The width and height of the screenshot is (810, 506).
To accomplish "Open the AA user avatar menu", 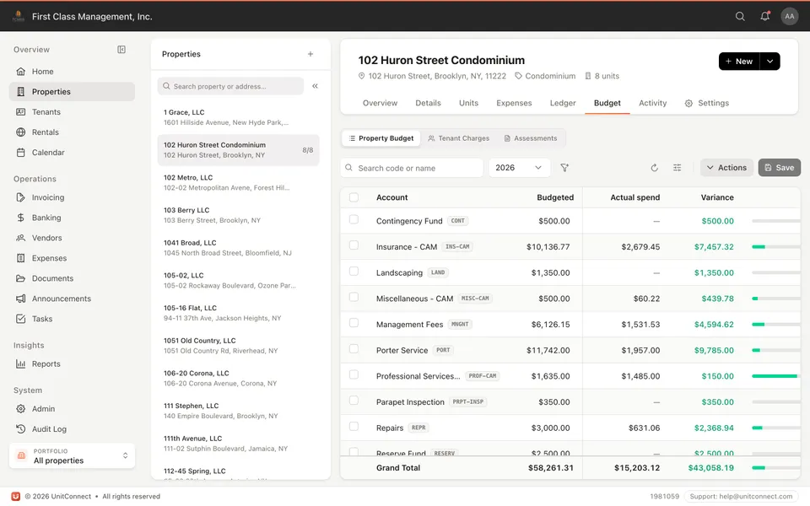I will coord(790,17).
